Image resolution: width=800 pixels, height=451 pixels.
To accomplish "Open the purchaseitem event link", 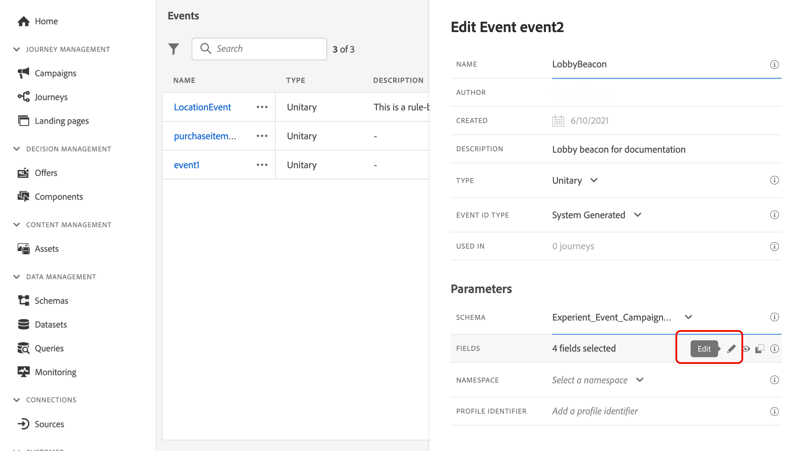I will [205, 136].
